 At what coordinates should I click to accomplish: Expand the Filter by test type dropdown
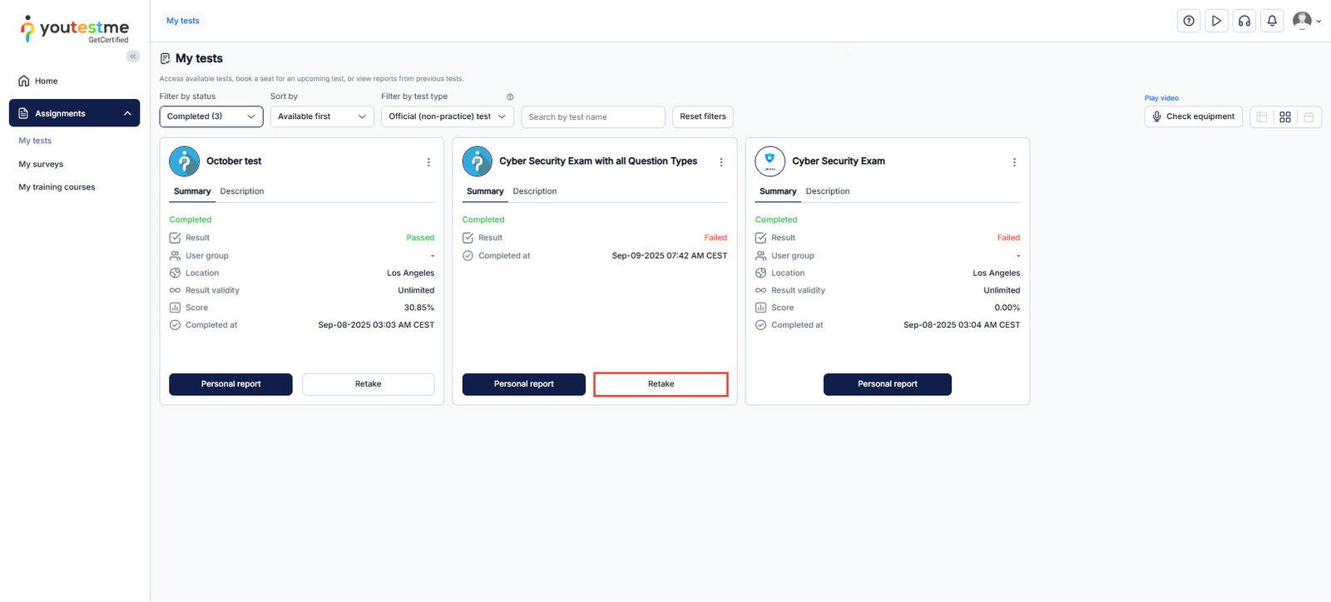448,116
